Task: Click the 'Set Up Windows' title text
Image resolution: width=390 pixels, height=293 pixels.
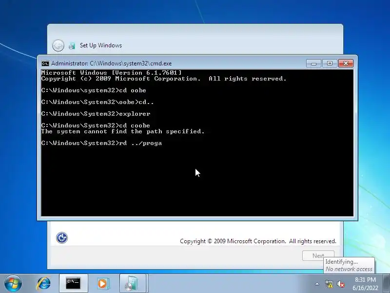Action: (101, 45)
